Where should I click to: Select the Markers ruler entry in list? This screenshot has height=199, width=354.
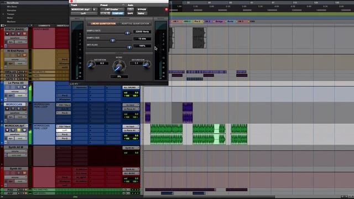tap(11, 22)
